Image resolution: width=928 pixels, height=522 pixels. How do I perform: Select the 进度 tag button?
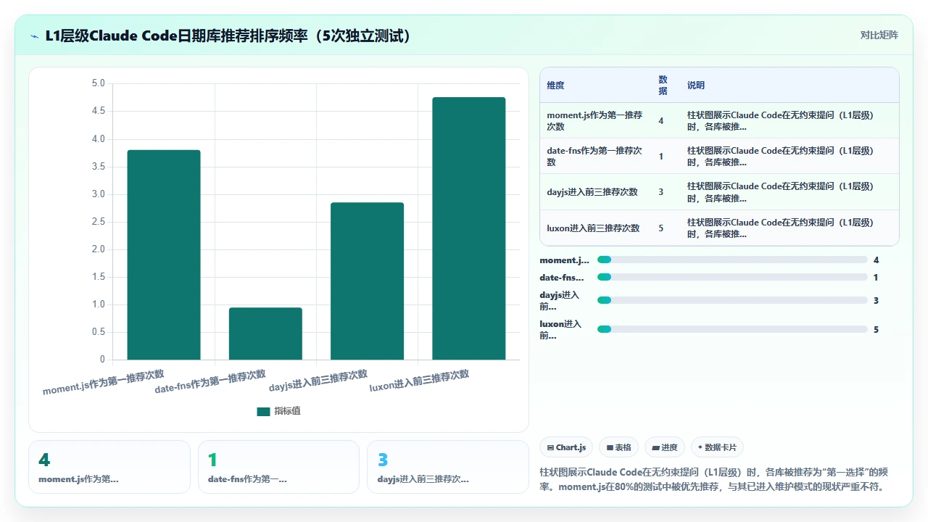(665, 447)
